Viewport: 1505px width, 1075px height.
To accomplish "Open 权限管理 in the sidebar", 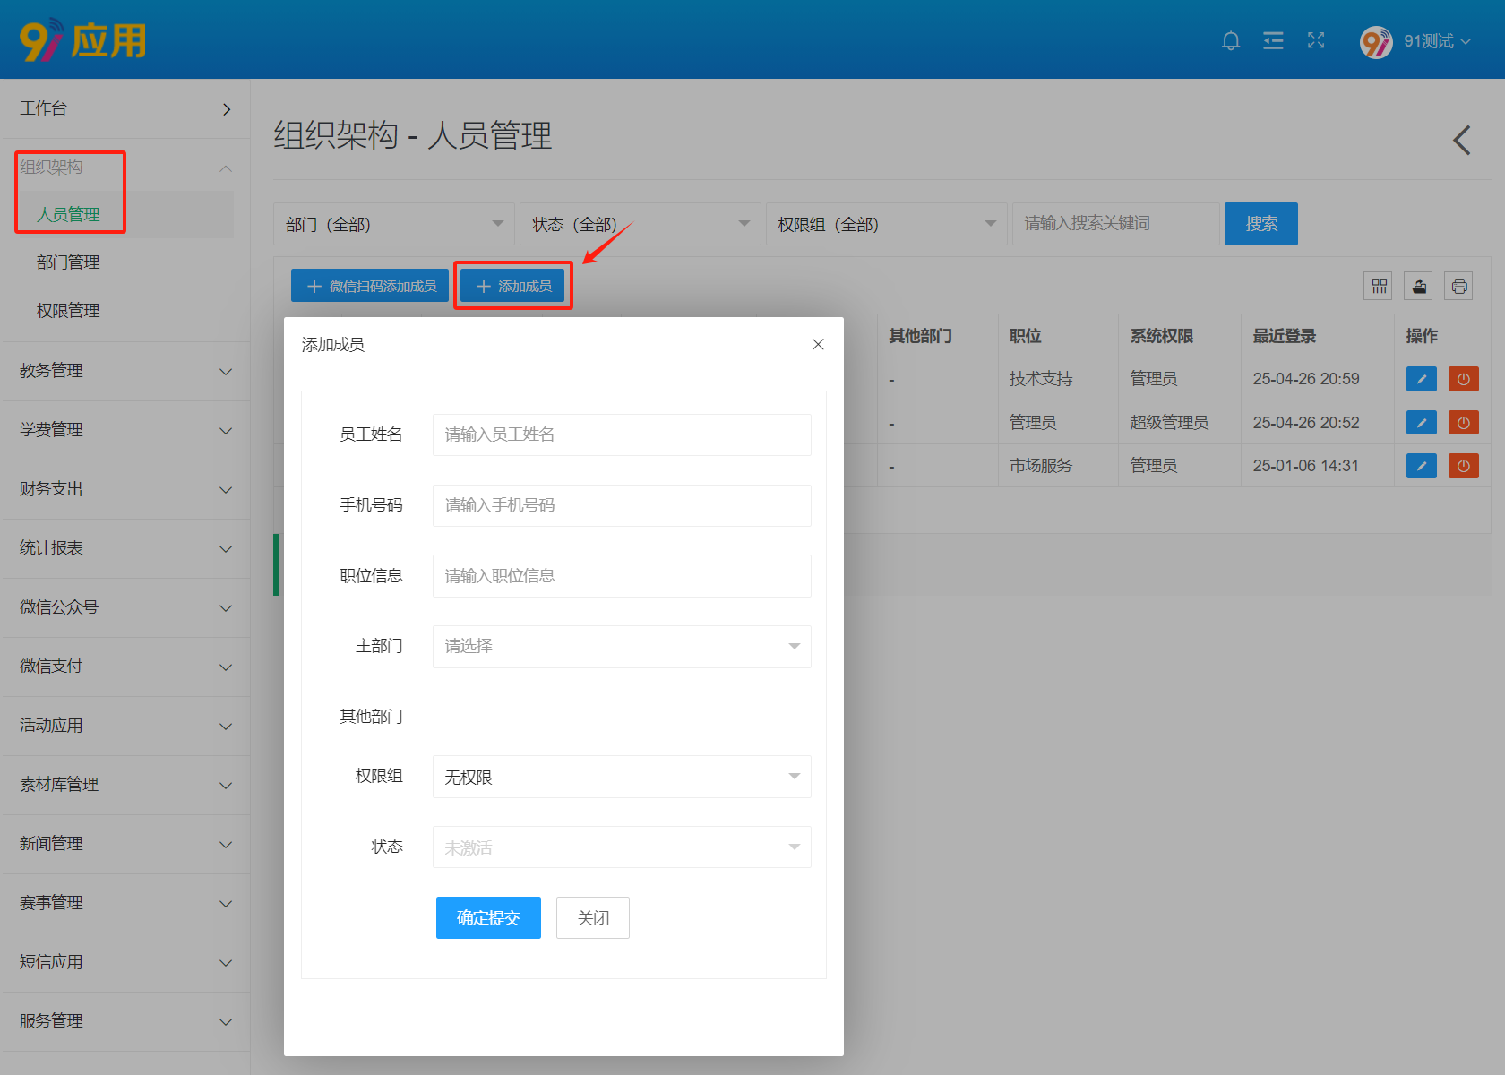I will [x=68, y=311].
